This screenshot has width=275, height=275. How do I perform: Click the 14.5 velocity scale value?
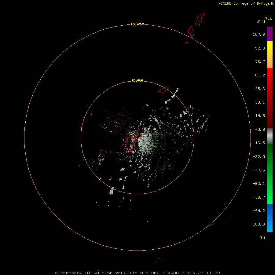coord(260,116)
